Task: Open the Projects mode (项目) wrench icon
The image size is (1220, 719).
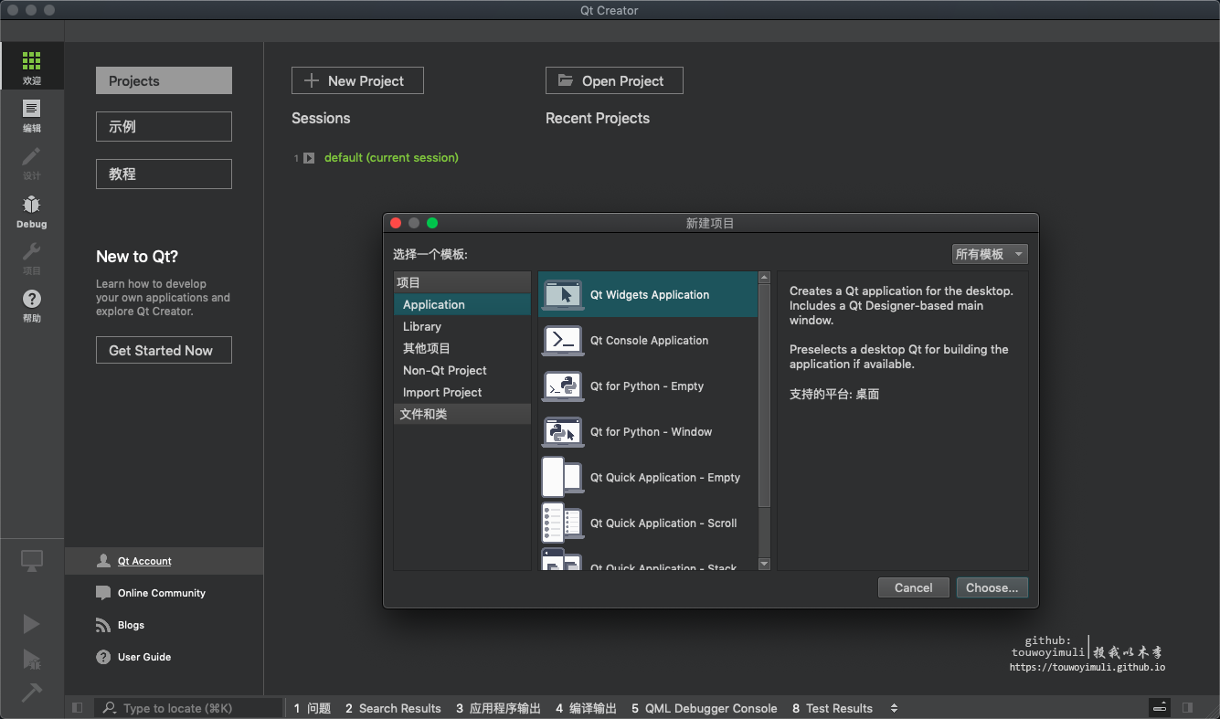Action: [x=32, y=251]
